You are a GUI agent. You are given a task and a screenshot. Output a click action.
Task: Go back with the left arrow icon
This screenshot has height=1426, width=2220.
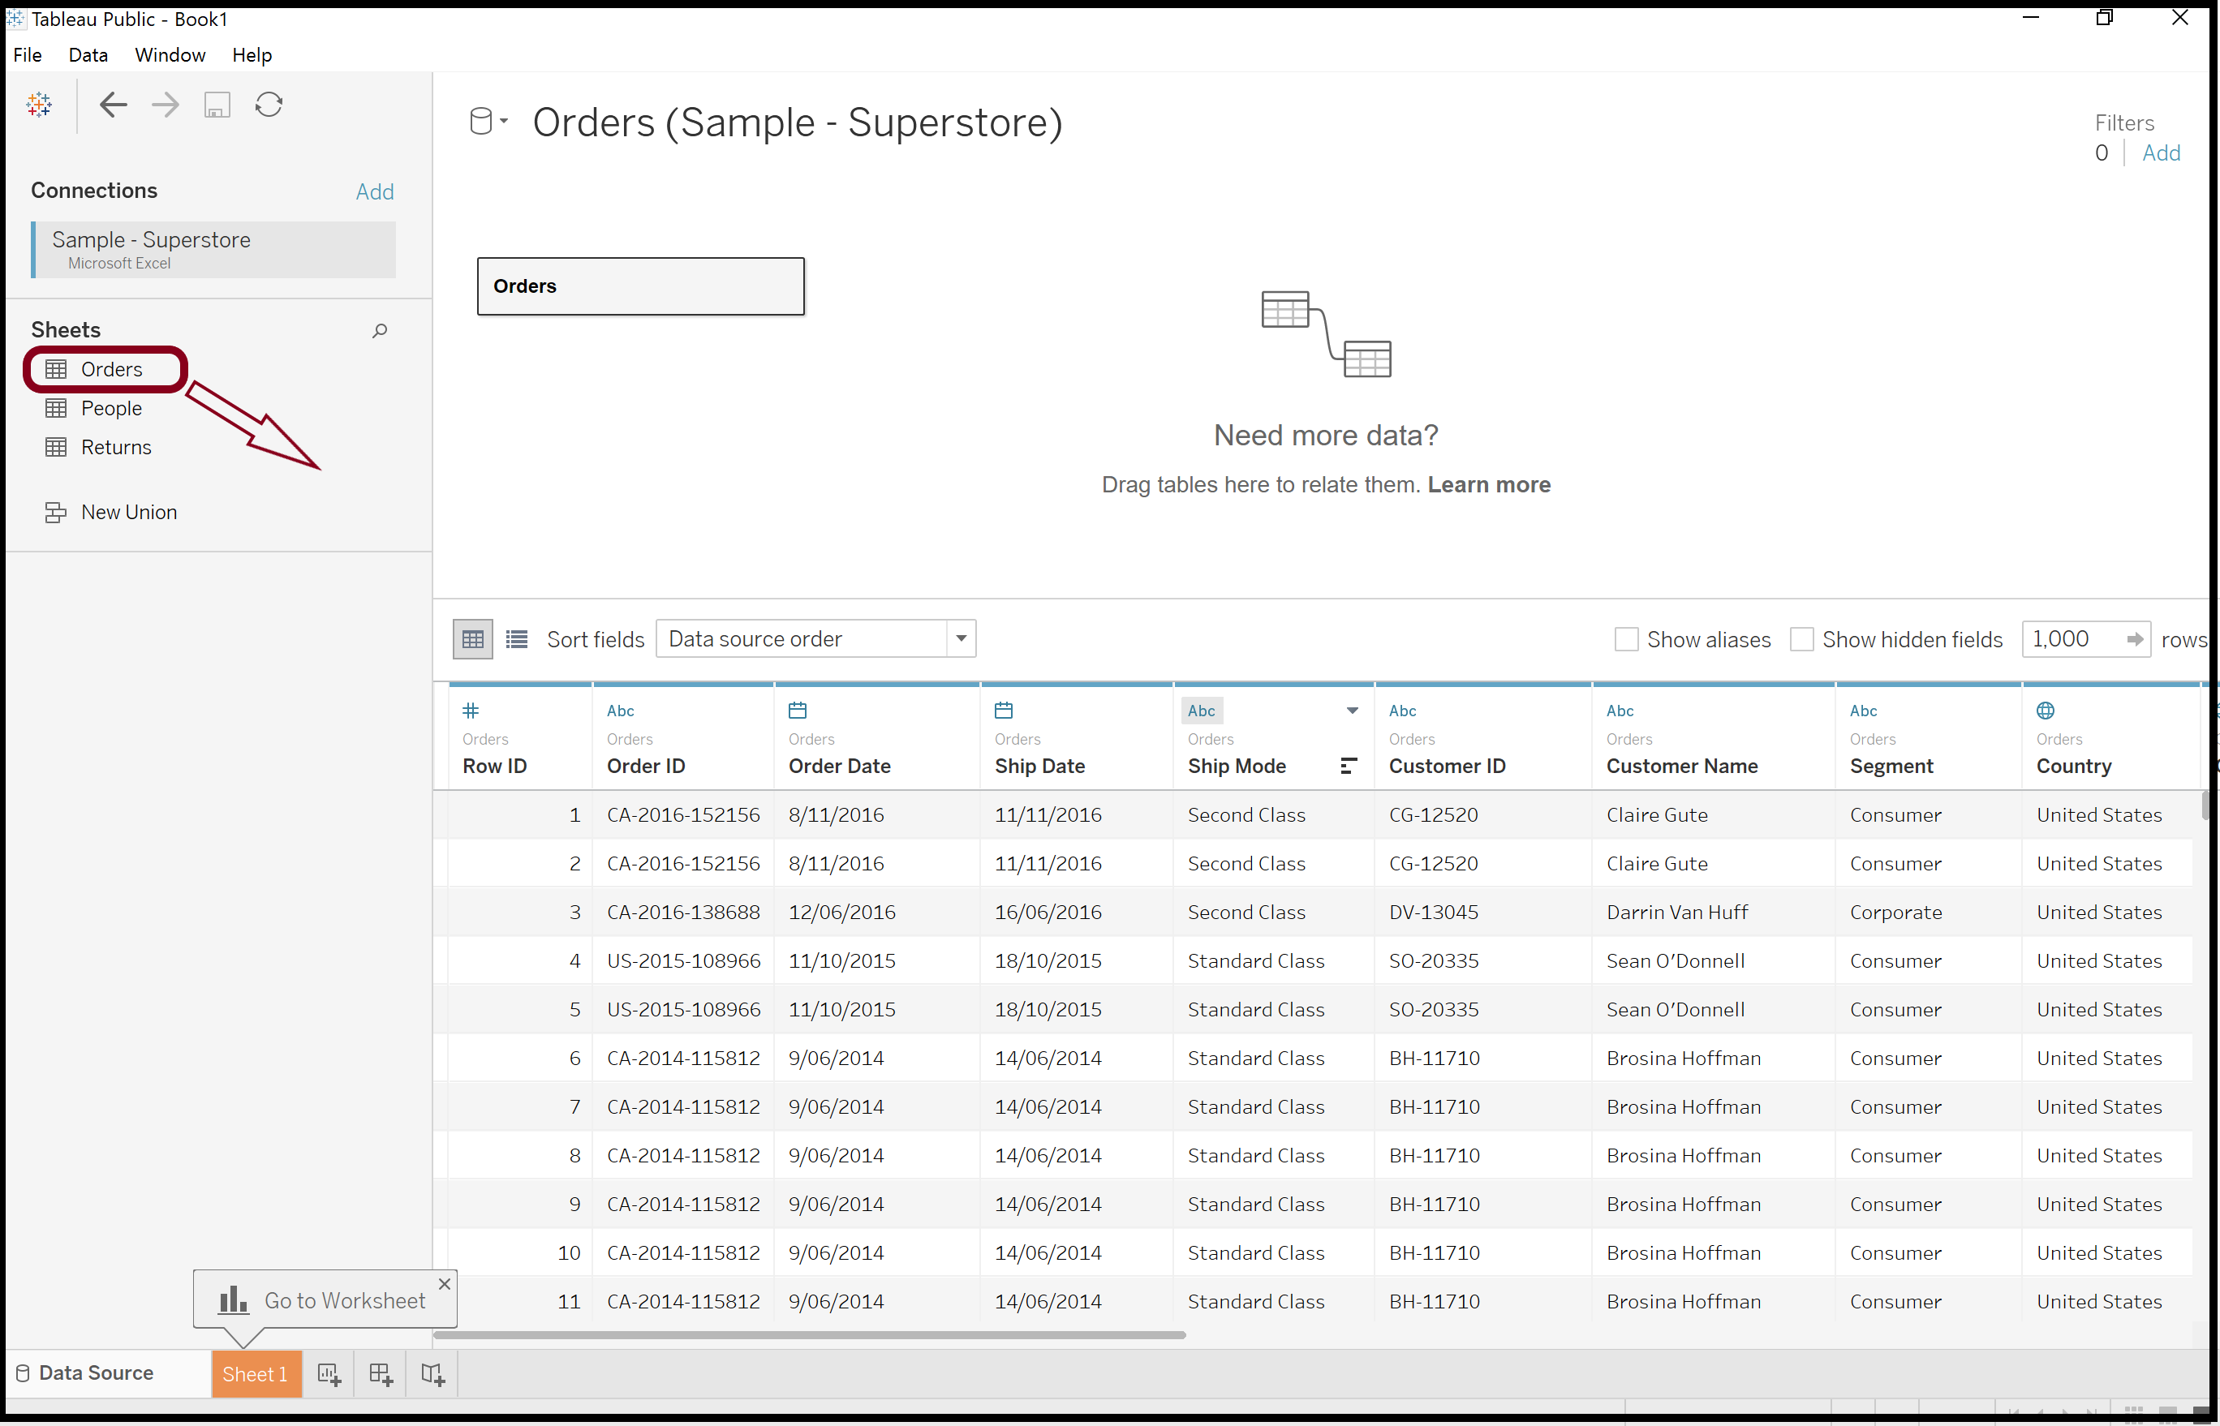(113, 105)
